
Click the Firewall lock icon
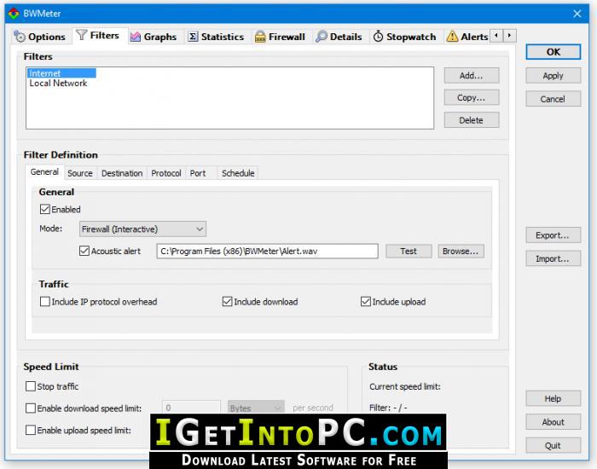click(x=260, y=37)
